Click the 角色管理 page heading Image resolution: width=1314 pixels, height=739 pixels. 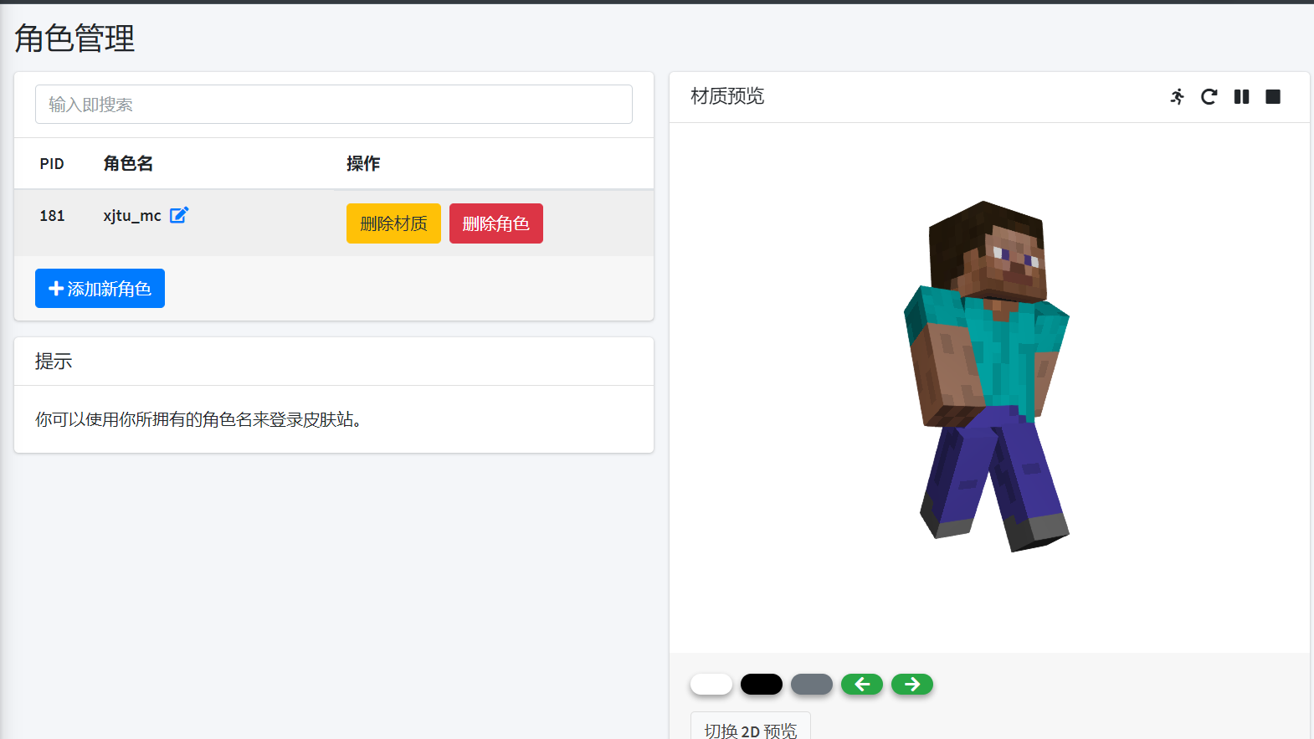(x=74, y=38)
